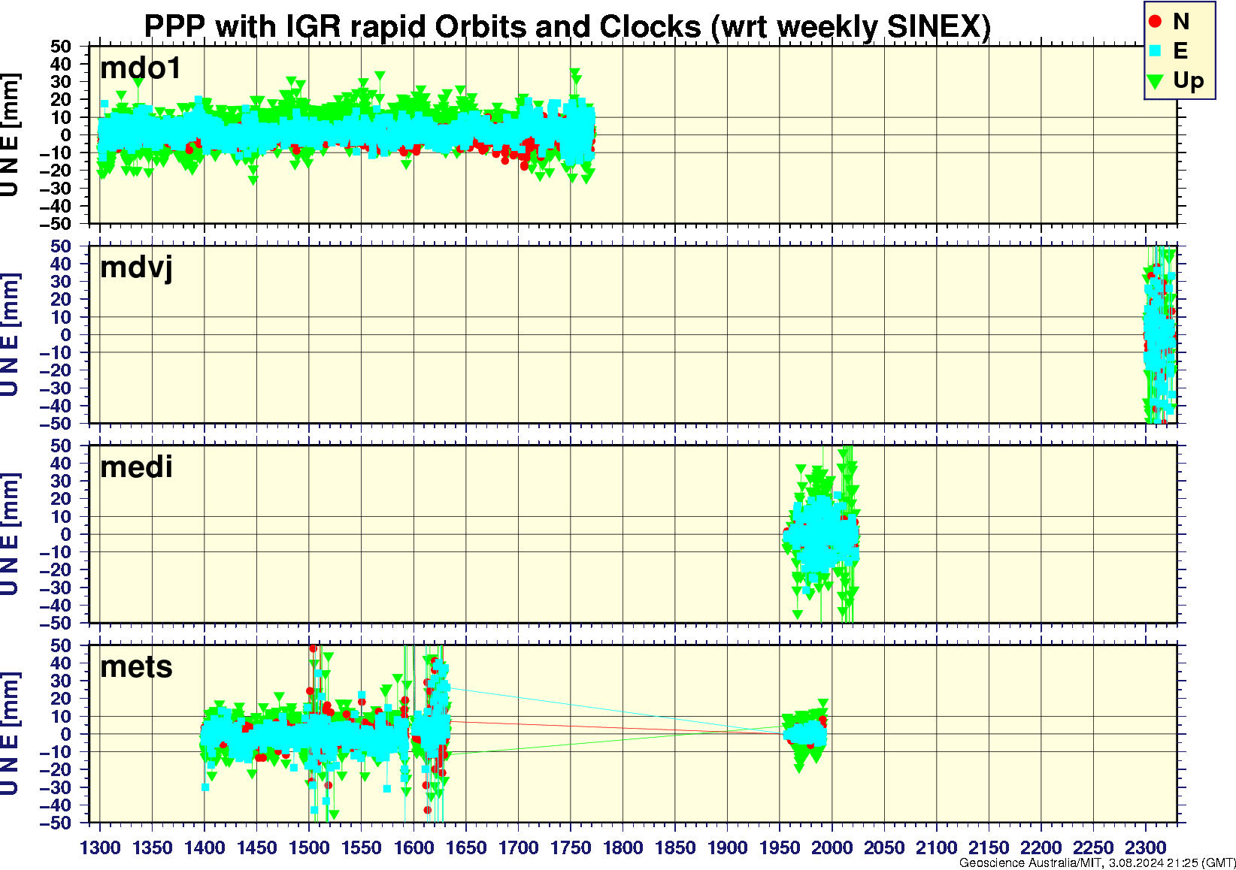Select the 'mdvj' station label
Viewport: 1236px width, 870px height.
tap(137, 268)
